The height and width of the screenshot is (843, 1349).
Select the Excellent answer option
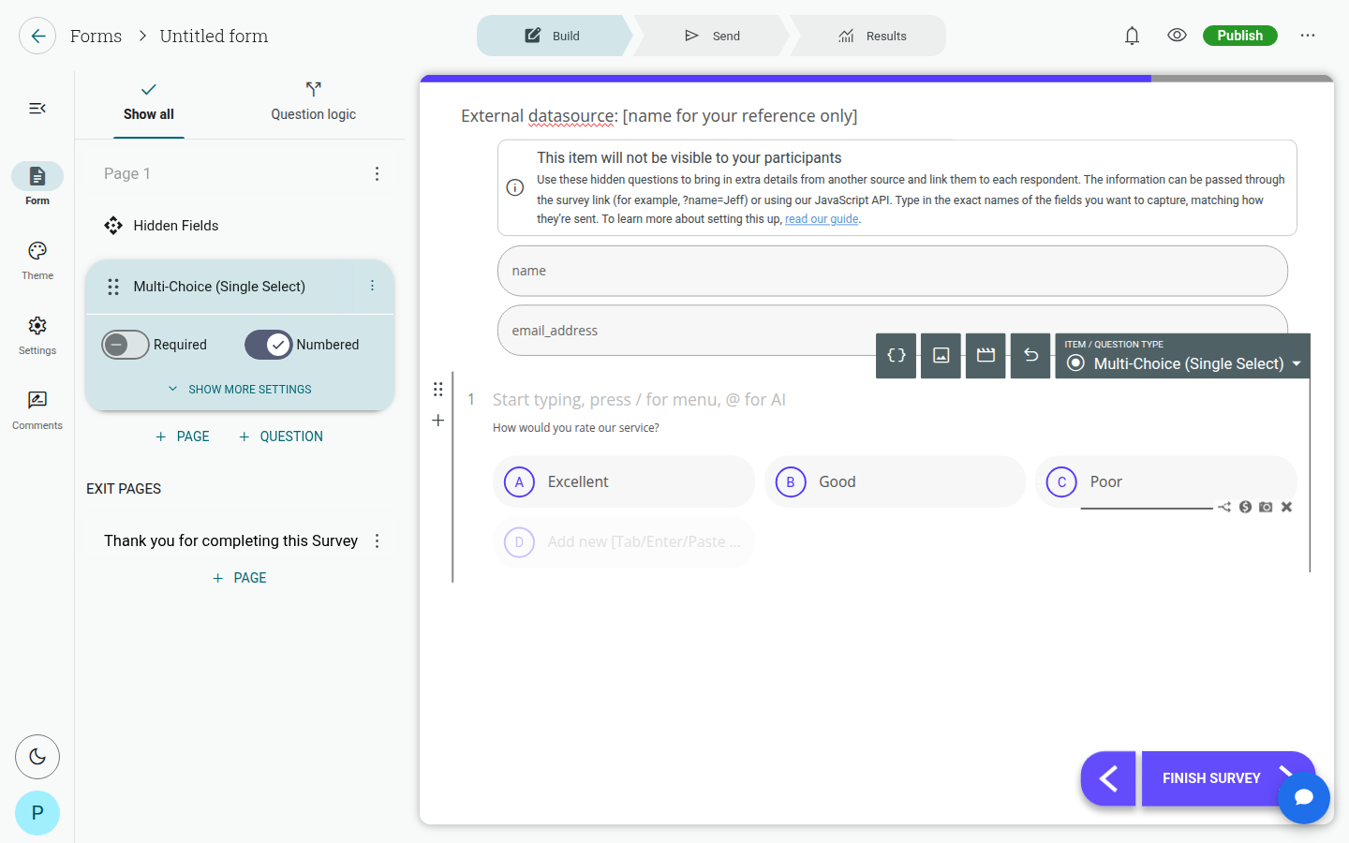(624, 481)
